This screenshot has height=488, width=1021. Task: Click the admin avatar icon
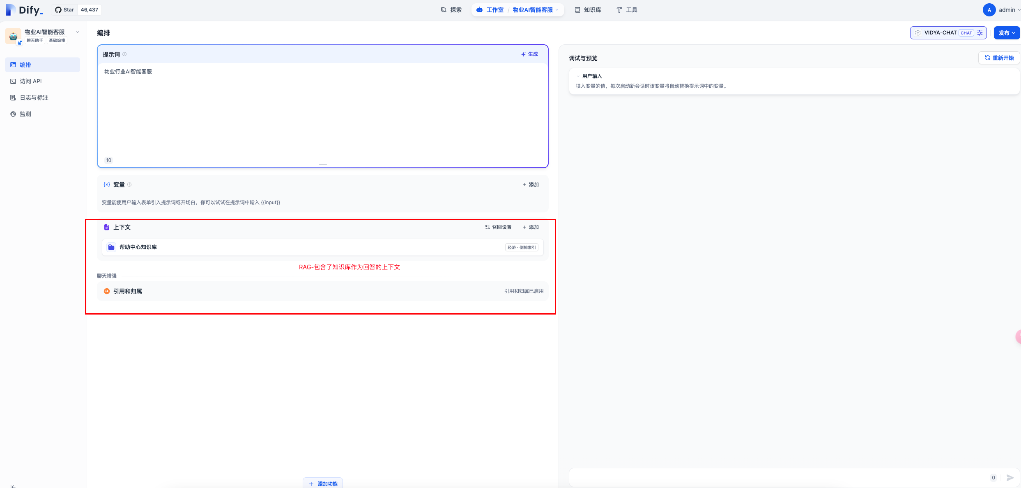(989, 10)
